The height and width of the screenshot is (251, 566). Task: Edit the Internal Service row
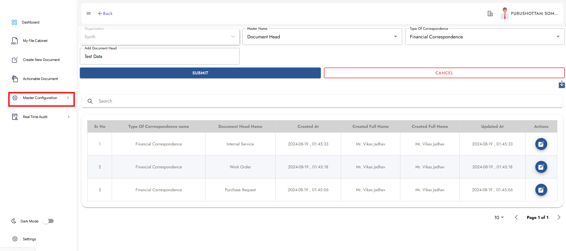tap(541, 144)
